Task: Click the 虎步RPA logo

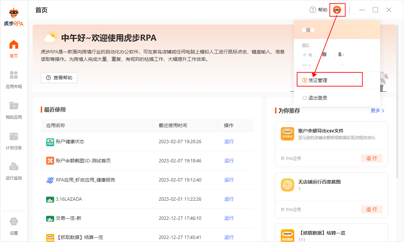Action: pyautogui.click(x=13, y=16)
